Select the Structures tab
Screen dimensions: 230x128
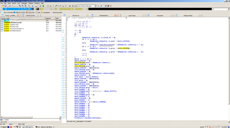click(x=160, y=15)
